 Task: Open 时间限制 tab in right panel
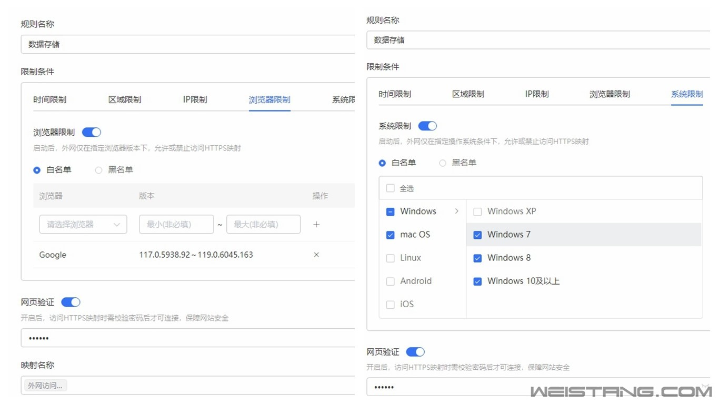click(395, 94)
